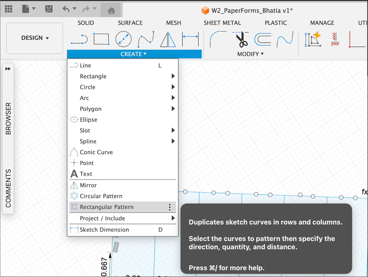Open the COMMENTS side panel
The image size is (368, 277).
tap(8, 188)
